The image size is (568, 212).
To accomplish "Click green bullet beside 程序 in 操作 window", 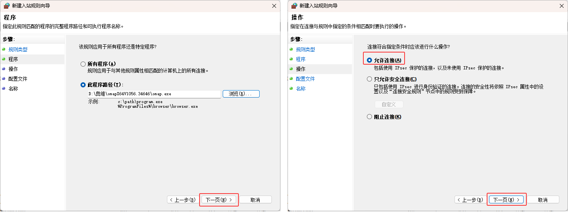I will click(x=291, y=59).
